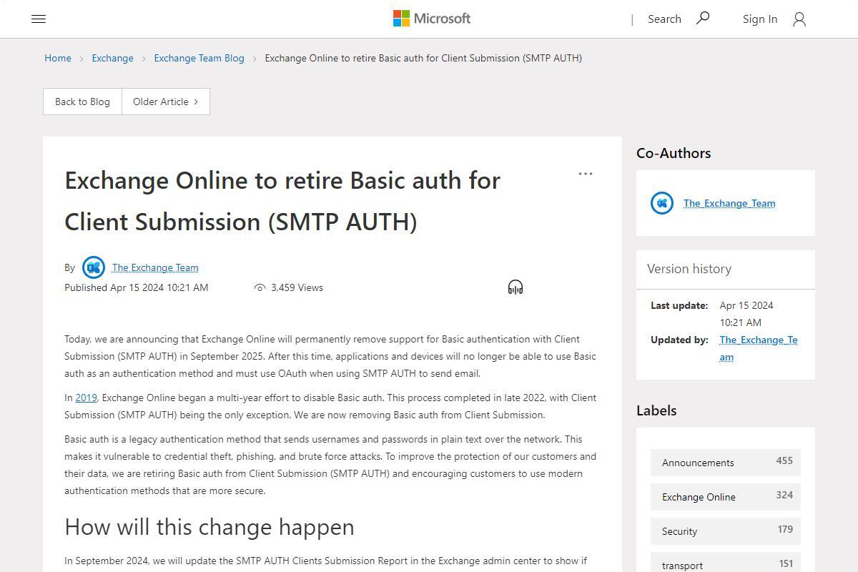Click the 'Labels' heading
Screen dimensions: 858x572
(x=656, y=410)
